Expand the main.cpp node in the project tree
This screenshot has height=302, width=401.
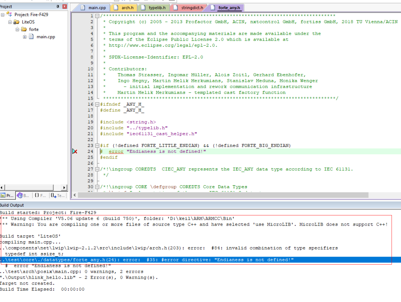[25, 37]
